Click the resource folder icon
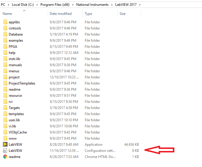 coord(5,96)
